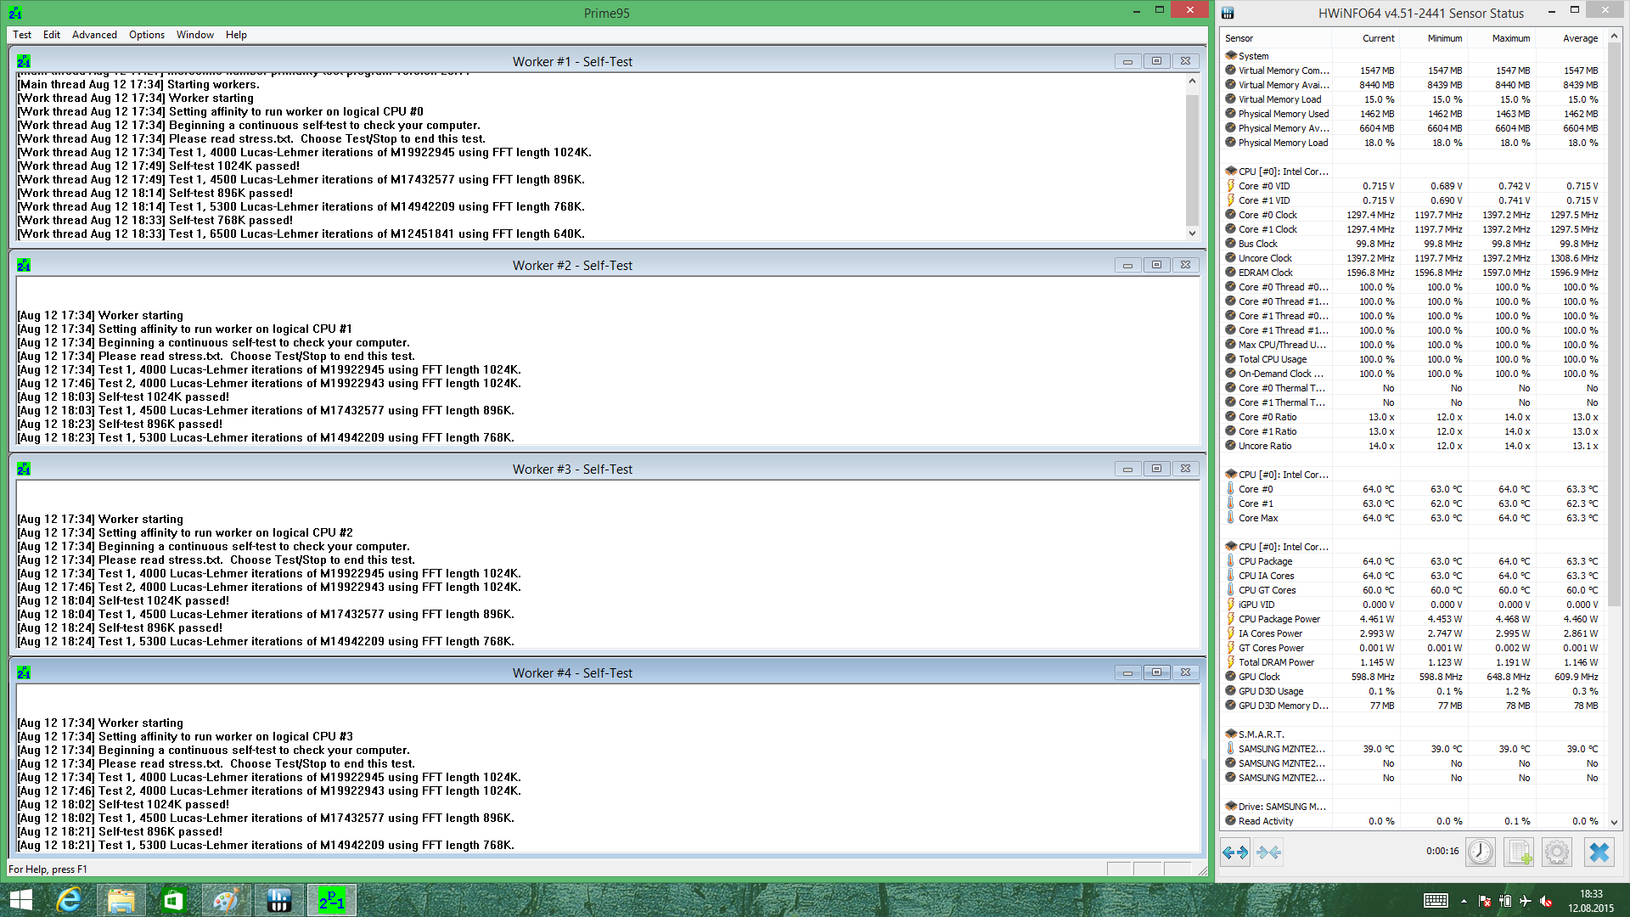The image size is (1630, 917).
Task: Click the Worker #3 window icon
Action: click(x=24, y=469)
